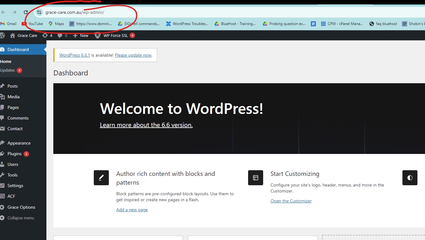This screenshot has width=425, height=240.
Task: Click Add a new page link
Action: [132, 210]
